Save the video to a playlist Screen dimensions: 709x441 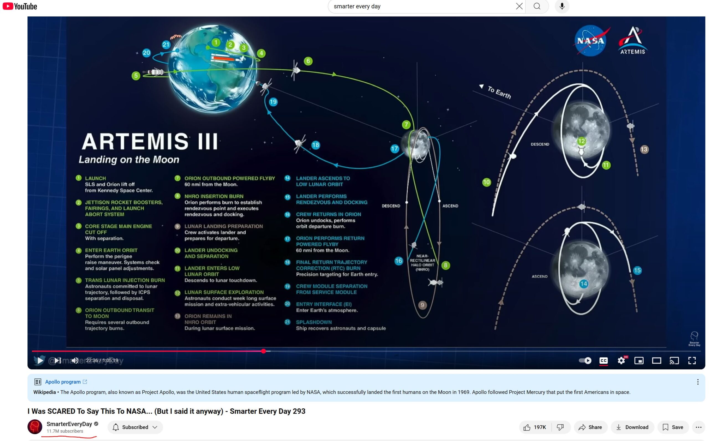(673, 427)
